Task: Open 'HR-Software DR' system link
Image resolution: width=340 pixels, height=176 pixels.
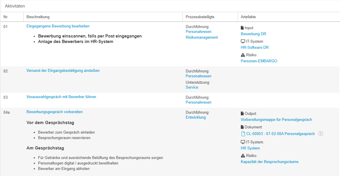Action: 255,48
